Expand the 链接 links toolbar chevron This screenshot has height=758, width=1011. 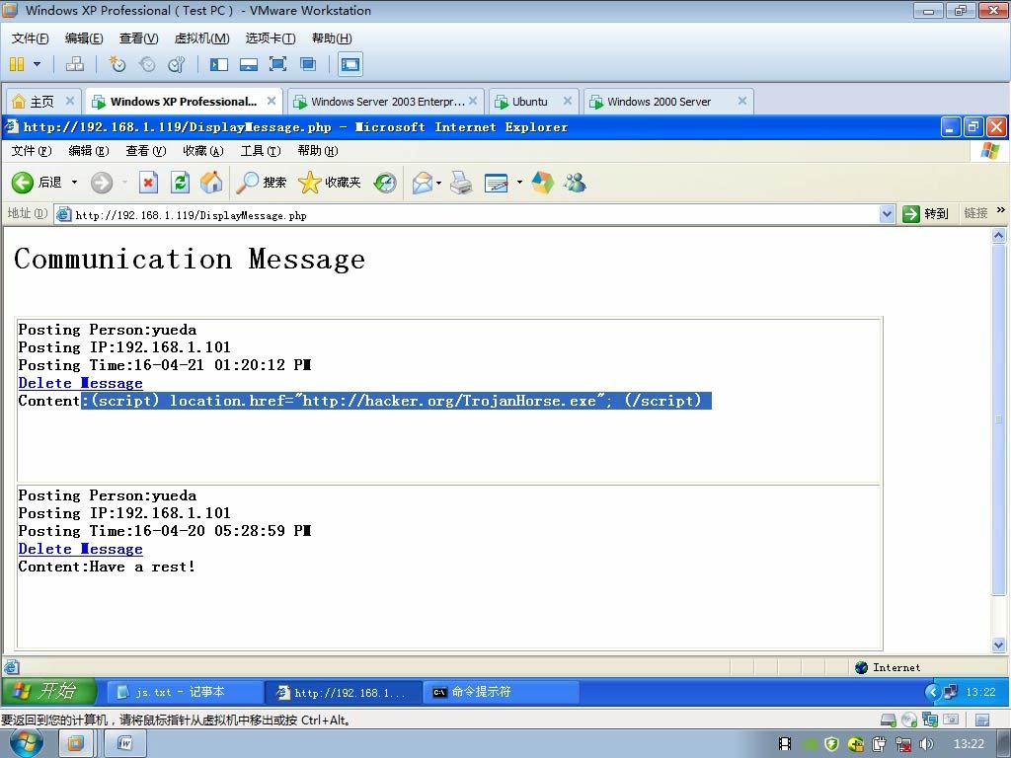pyautogui.click(x=1001, y=210)
